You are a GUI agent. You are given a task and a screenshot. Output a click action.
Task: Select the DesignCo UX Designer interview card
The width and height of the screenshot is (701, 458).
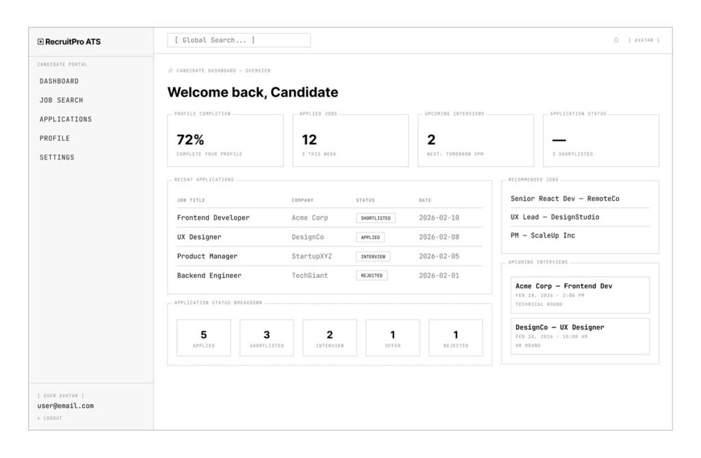click(579, 335)
